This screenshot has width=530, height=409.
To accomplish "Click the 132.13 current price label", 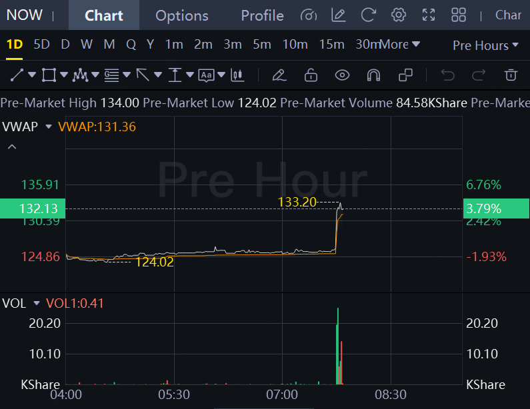I will pos(33,208).
